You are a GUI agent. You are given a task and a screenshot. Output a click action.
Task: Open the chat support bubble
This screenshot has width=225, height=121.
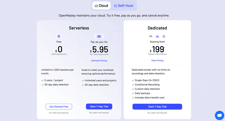point(219,115)
